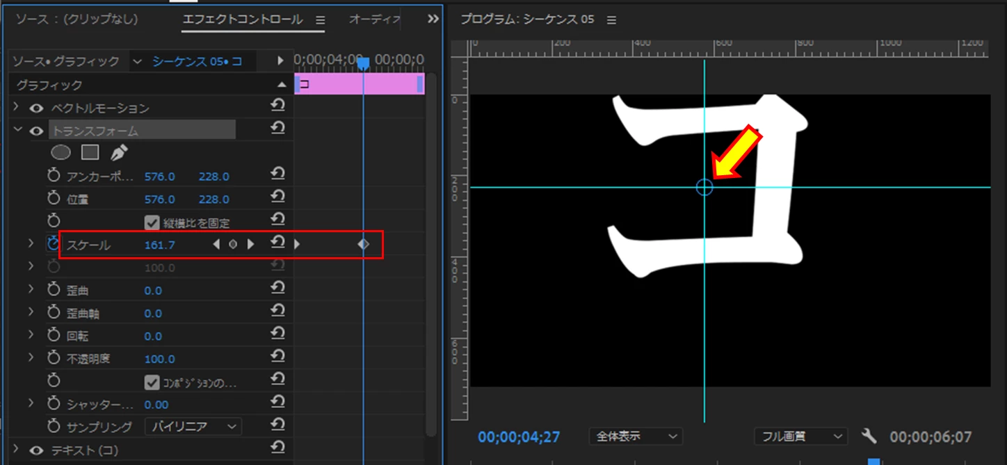Switch to ソース:(クリップなし) tab
The image size is (1007, 465).
pyautogui.click(x=76, y=19)
